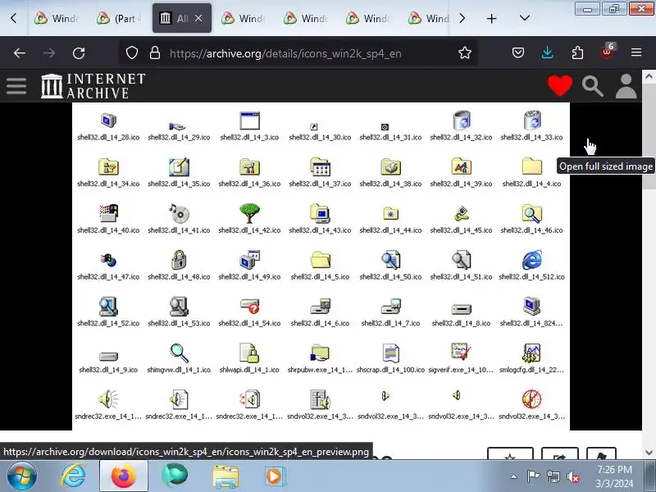
Task: Open Internet Archive search magnifier
Action: [x=592, y=86]
